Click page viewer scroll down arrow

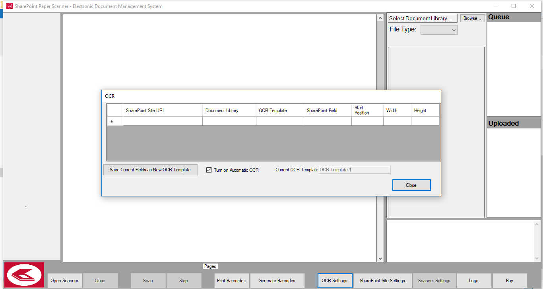coord(380,258)
